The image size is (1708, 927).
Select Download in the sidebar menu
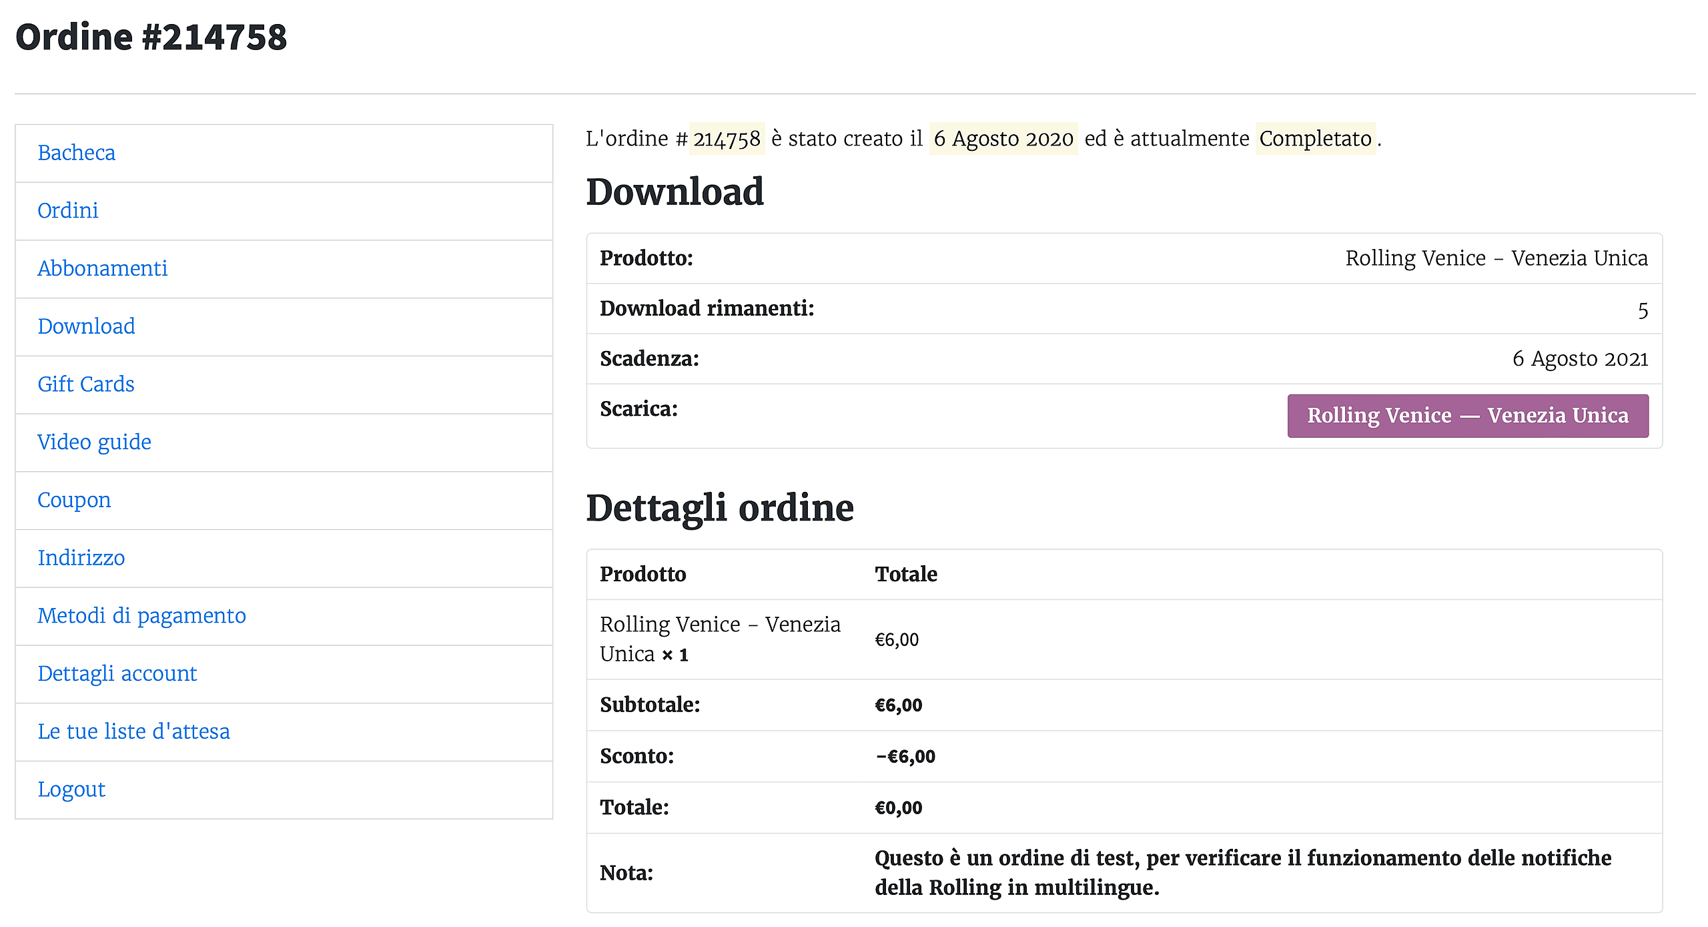(x=86, y=326)
